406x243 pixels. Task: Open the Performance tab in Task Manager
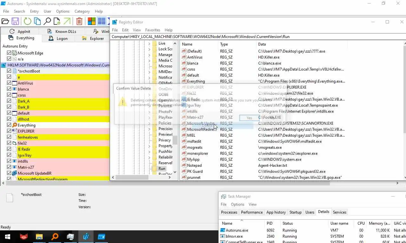tap(252, 212)
